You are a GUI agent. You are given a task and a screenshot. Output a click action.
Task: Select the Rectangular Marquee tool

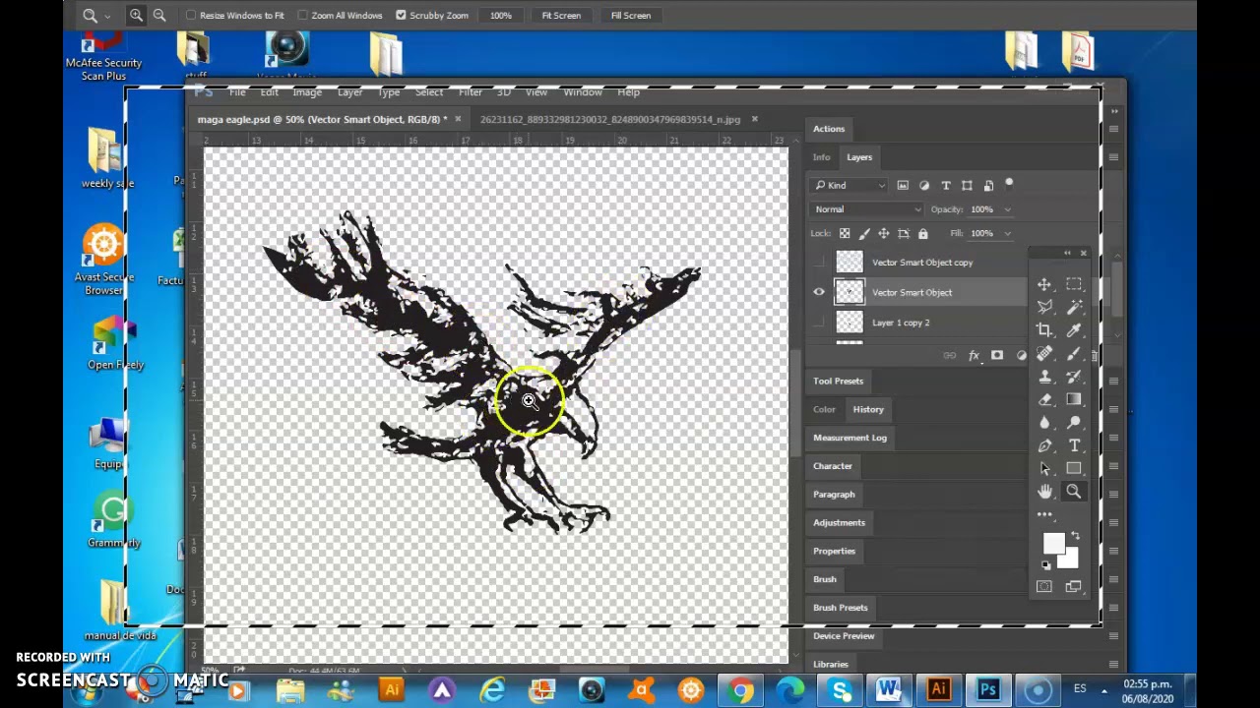pyautogui.click(x=1074, y=285)
